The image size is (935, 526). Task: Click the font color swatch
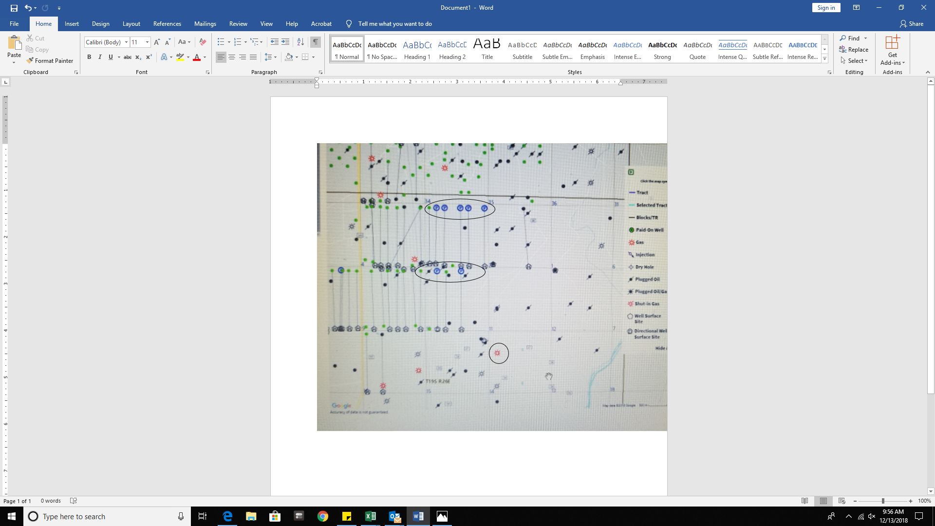coord(197,57)
